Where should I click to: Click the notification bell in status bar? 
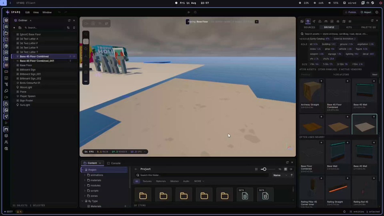coord(344,212)
